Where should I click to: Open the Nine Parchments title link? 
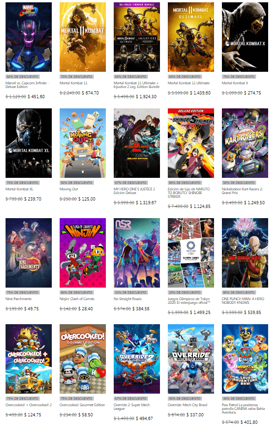(18, 299)
